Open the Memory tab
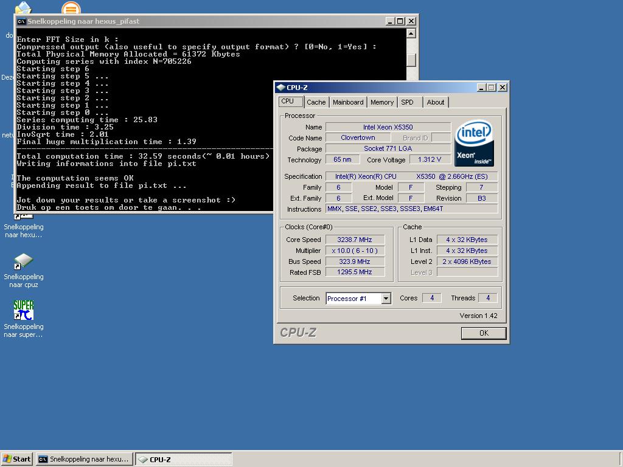This screenshot has width=623, height=467. click(382, 102)
